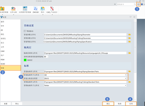Click the 应用 (apply) button
The image size is (145, 106).
point(131,104)
